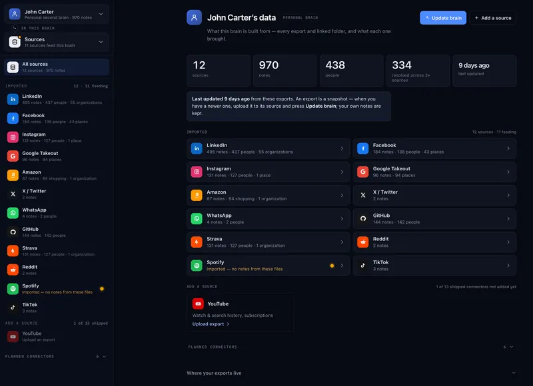Screen dimensions: 533x386
Task: Choose YouTube 'Upload an export' in the sidebar
Action: [x=57, y=337]
